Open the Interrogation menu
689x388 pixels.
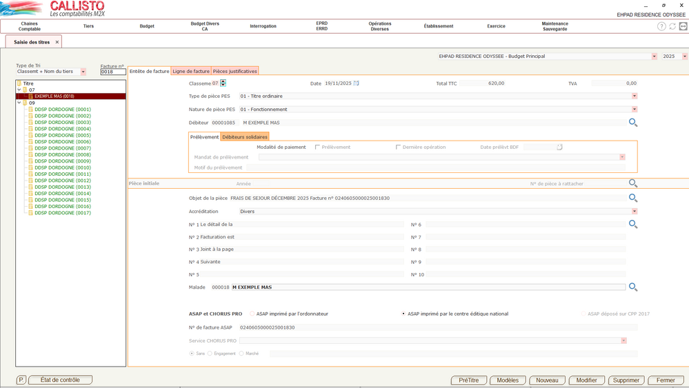263,26
